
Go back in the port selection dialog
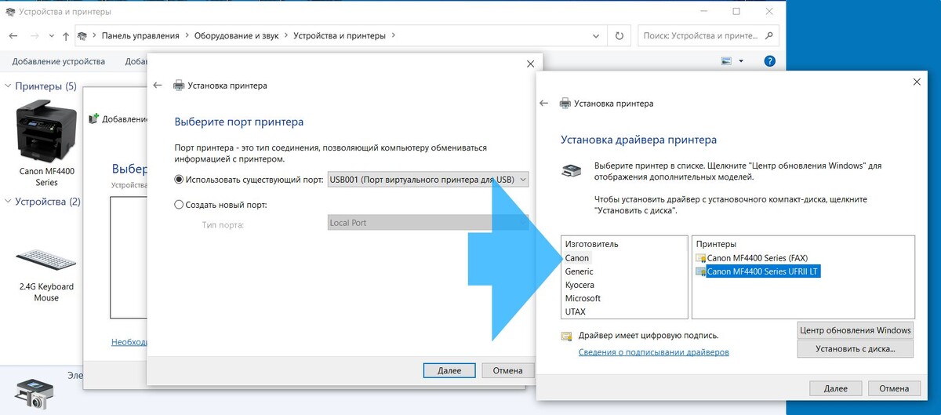tap(158, 86)
